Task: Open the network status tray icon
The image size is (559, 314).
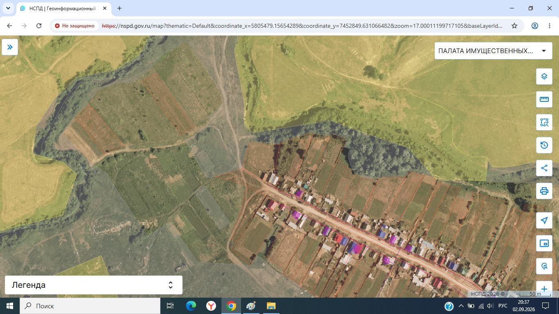Action: (481, 306)
